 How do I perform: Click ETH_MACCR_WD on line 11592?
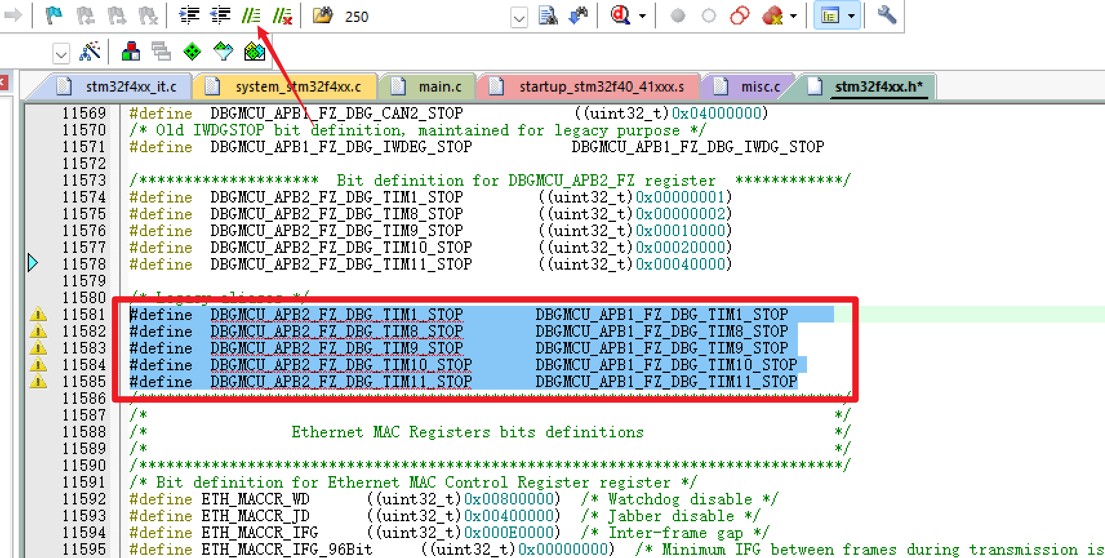click(255, 499)
